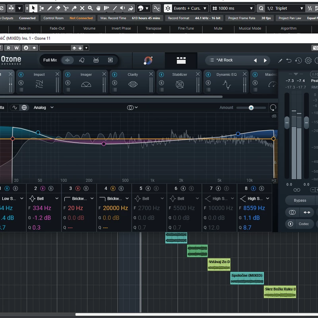The height and width of the screenshot is (318, 318).
Task: Click the 334 Hz frequency value
Action: point(42,208)
